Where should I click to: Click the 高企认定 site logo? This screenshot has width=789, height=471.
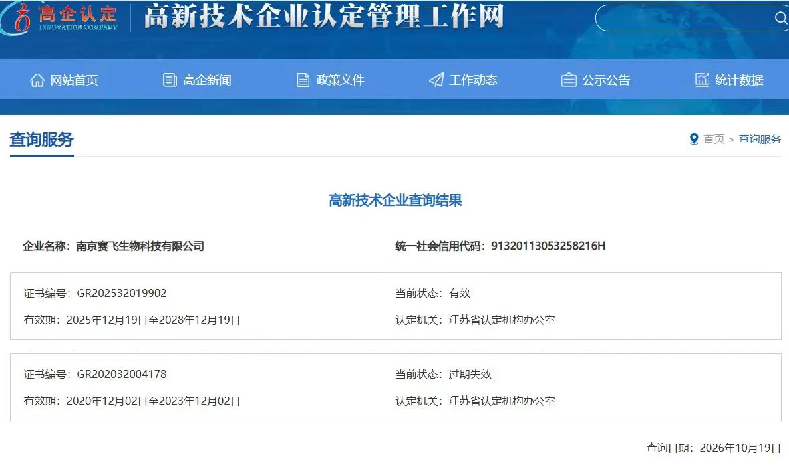coord(59,19)
